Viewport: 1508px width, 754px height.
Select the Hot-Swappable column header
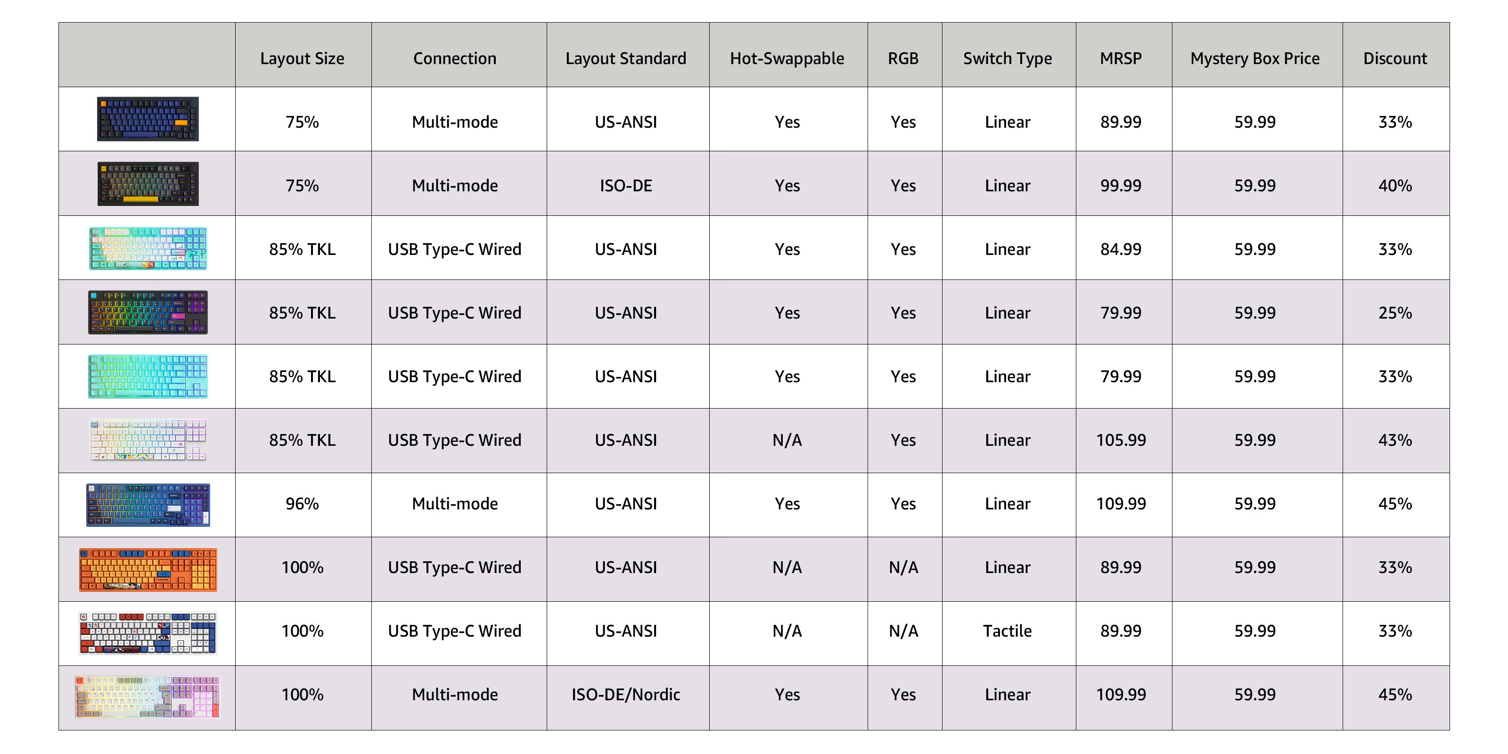[x=787, y=58]
